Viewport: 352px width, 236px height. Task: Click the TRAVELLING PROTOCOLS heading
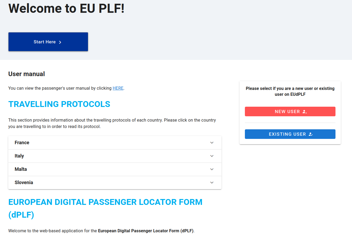click(59, 104)
